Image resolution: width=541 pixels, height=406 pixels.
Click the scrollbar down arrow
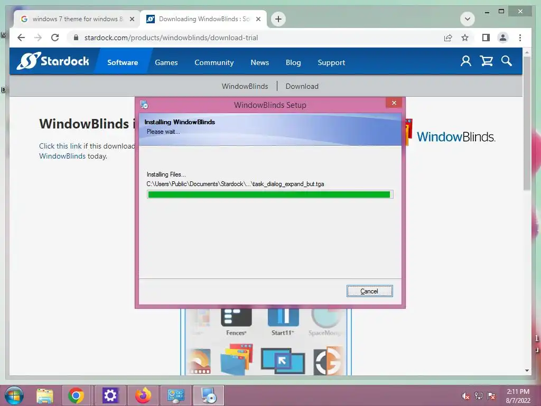point(527,371)
